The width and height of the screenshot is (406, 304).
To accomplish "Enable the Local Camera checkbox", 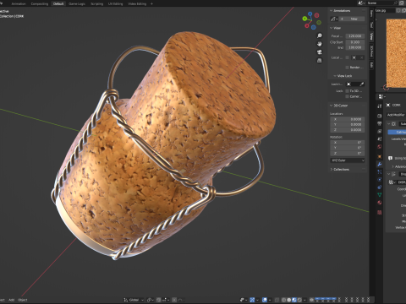I will point(347,57).
